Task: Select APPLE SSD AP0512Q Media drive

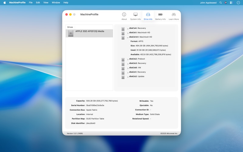Action: pos(89,33)
